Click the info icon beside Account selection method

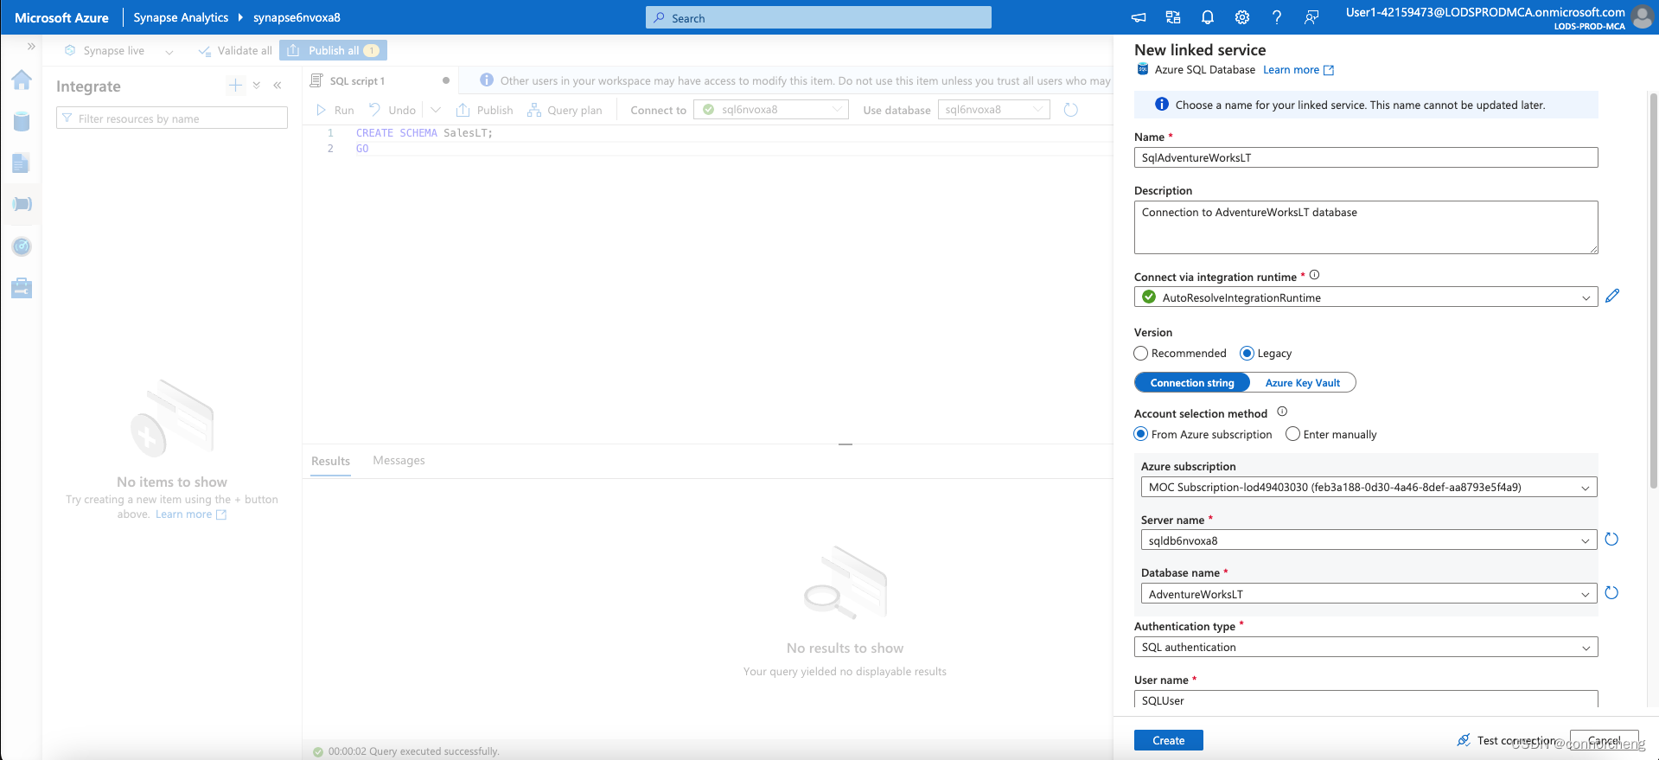(1282, 412)
